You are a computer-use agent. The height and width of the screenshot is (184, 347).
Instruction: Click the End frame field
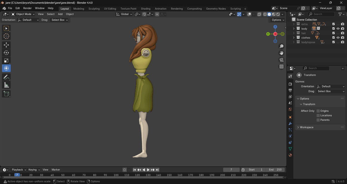coord(275,170)
